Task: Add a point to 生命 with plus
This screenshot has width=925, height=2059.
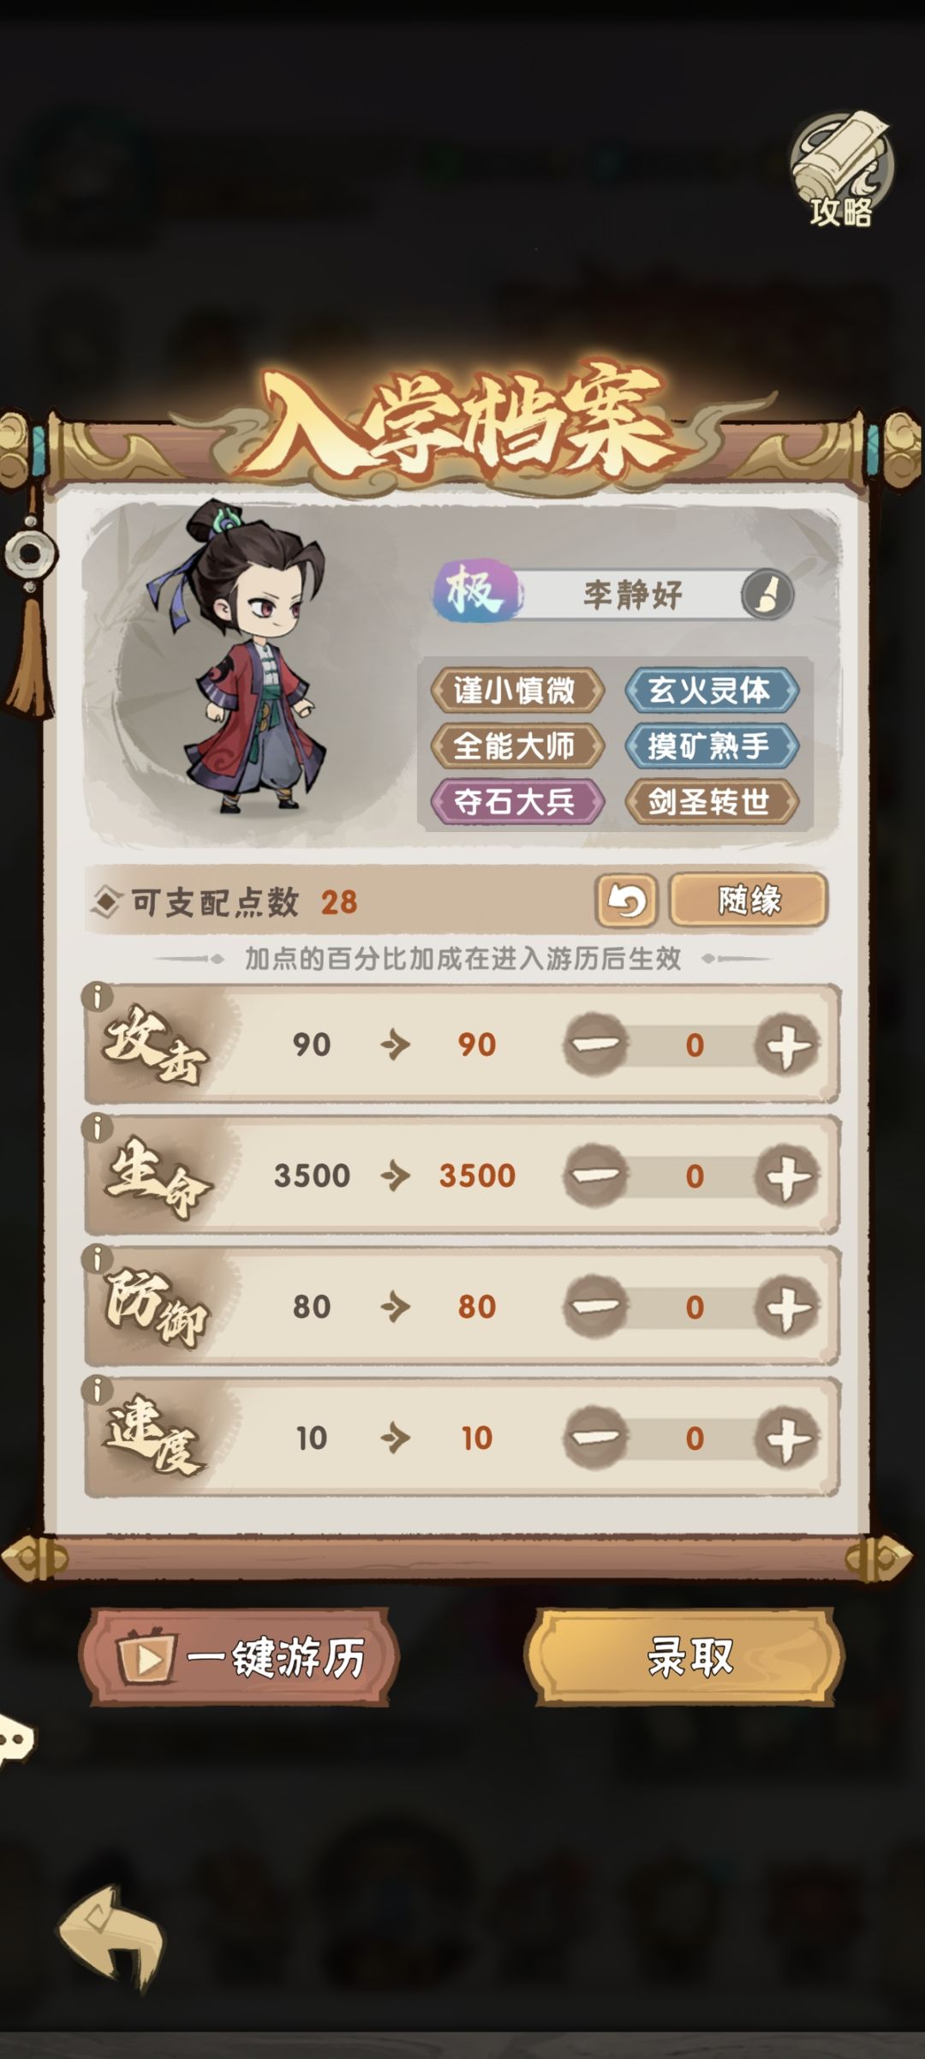Action: pos(786,1176)
